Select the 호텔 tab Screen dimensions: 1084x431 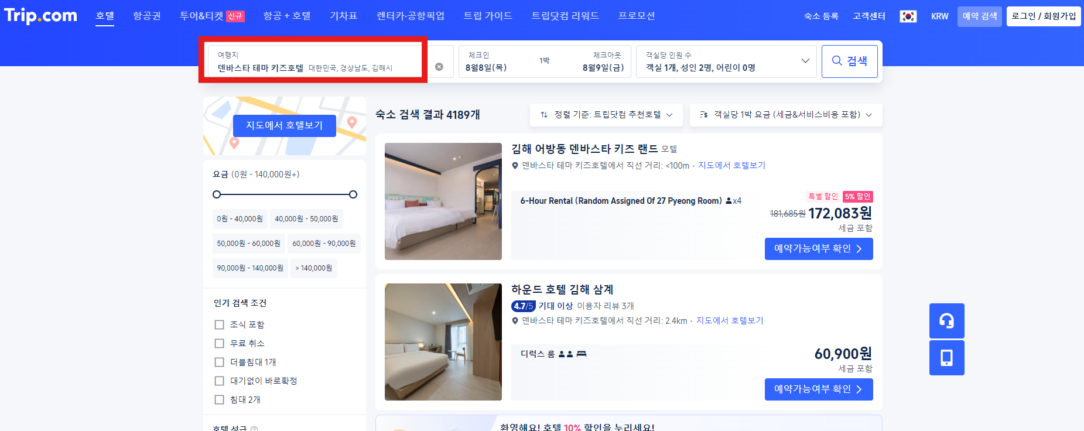click(105, 16)
